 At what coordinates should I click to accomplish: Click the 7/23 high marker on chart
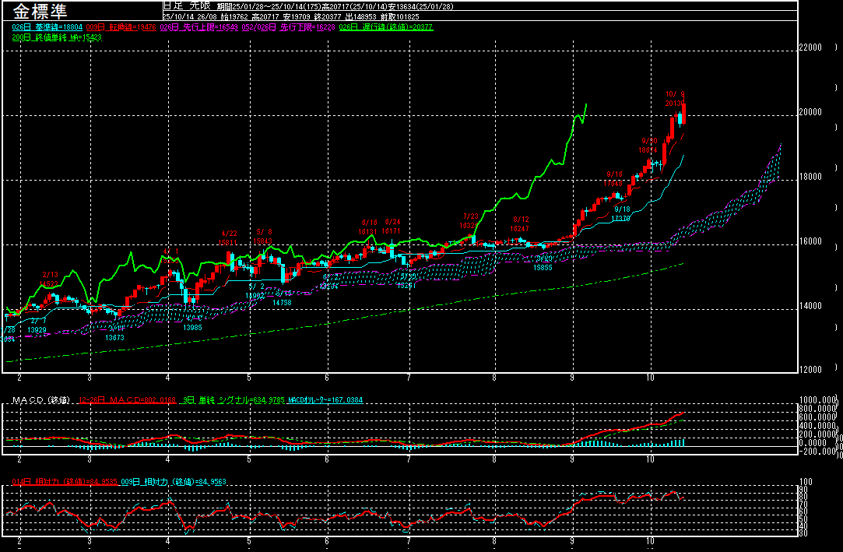coord(470,221)
